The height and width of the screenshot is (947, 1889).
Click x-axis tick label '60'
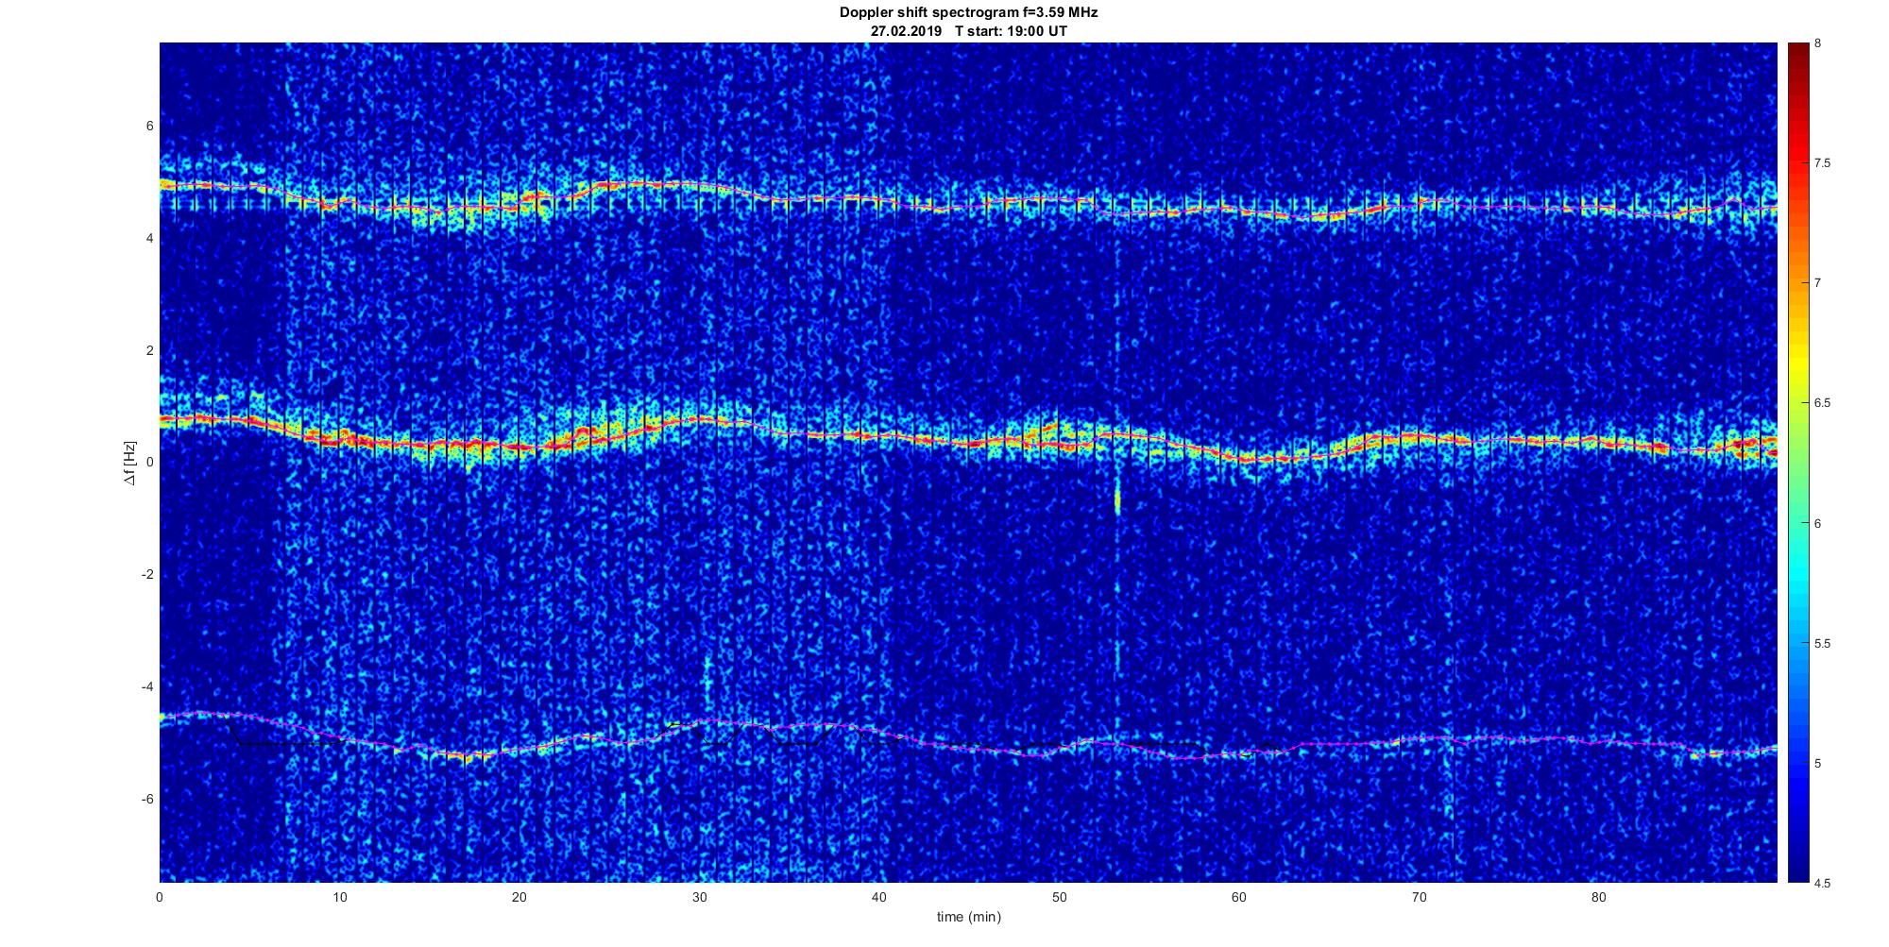[x=1238, y=897]
